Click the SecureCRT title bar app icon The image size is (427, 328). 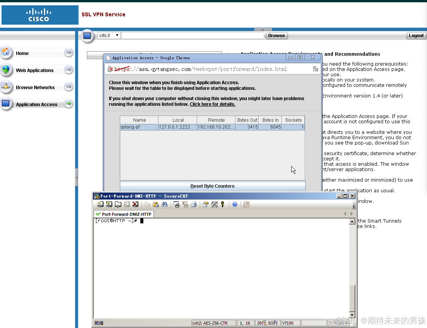[96, 196]
